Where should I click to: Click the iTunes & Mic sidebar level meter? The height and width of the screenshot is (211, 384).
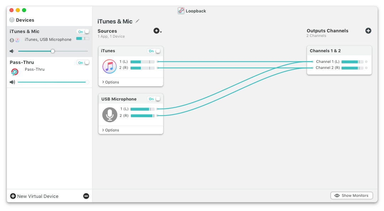[x=82, y=38]
